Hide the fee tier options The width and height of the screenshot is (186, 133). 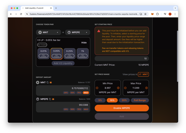[x=84, y=43]
